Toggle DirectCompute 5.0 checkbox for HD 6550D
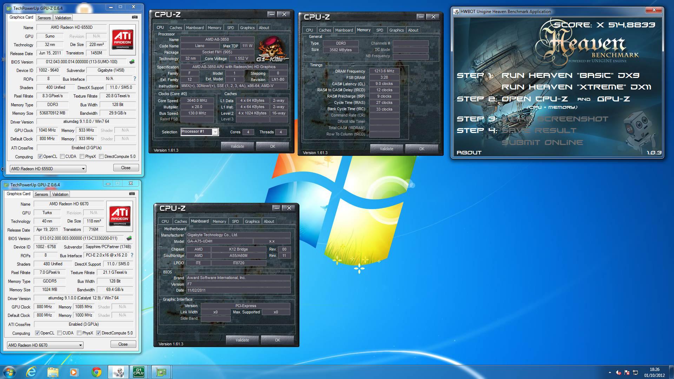Viewport: 674px width, 379px height. pyautogui.click(x=101, y=157)
